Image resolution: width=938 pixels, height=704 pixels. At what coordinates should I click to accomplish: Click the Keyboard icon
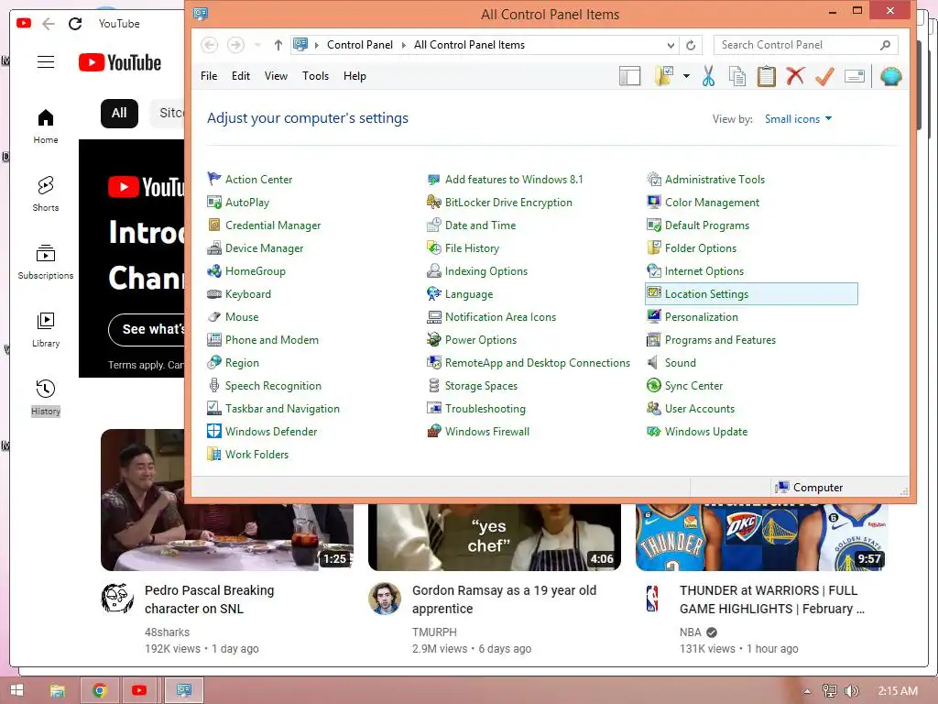click(214, 294)
